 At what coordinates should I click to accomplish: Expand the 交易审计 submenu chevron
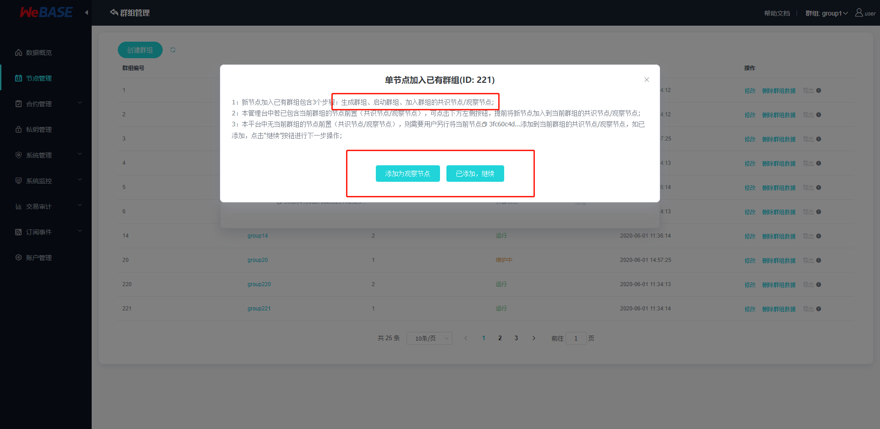click(x=80, y=205)
